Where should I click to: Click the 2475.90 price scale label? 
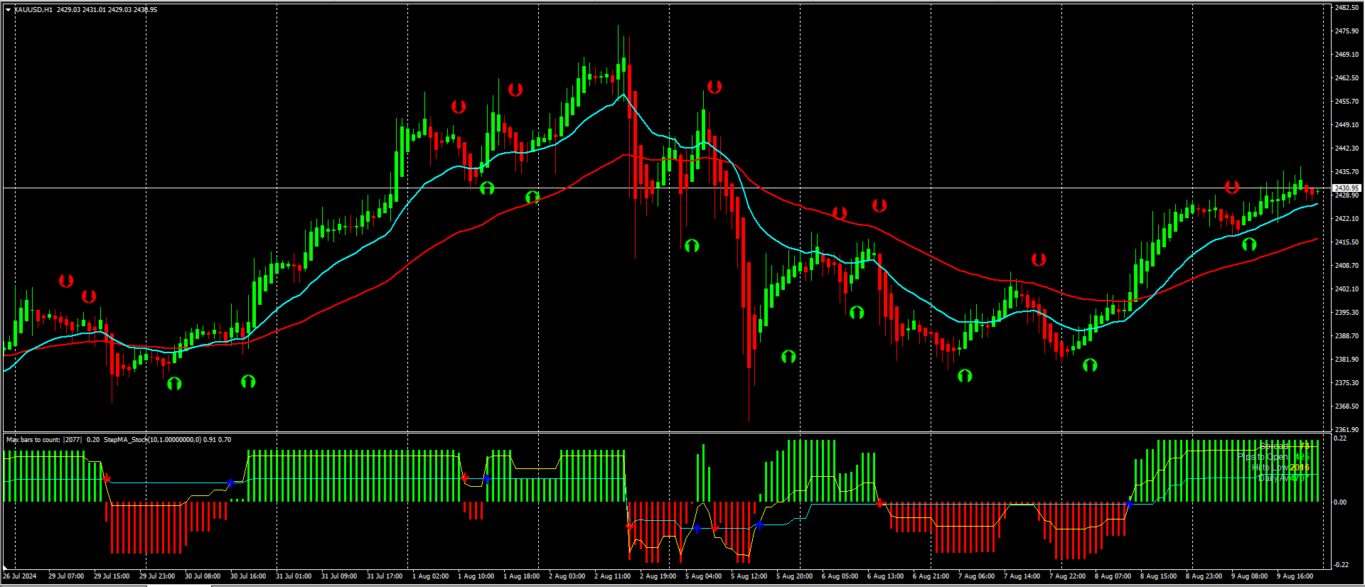pos(1347,31)
